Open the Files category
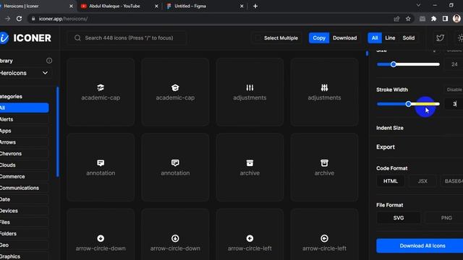The width and height of the screenshot is (463, 260). (24, 222)
